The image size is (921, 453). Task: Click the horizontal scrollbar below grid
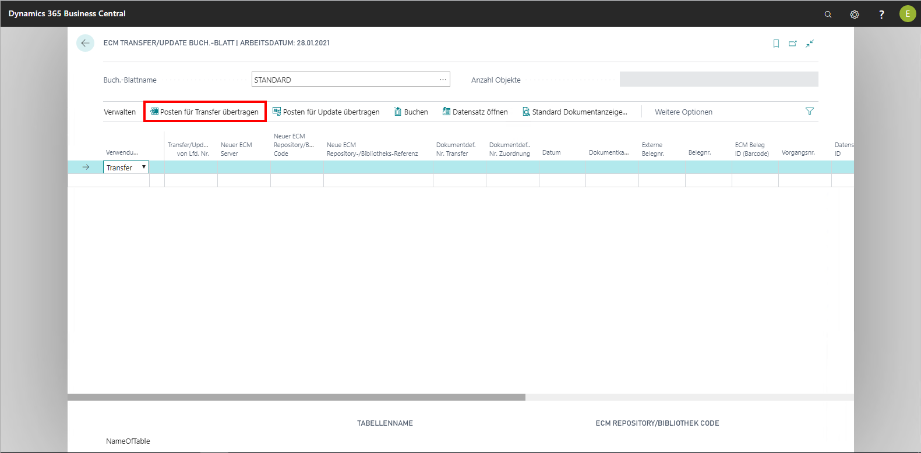coord(296,397)
